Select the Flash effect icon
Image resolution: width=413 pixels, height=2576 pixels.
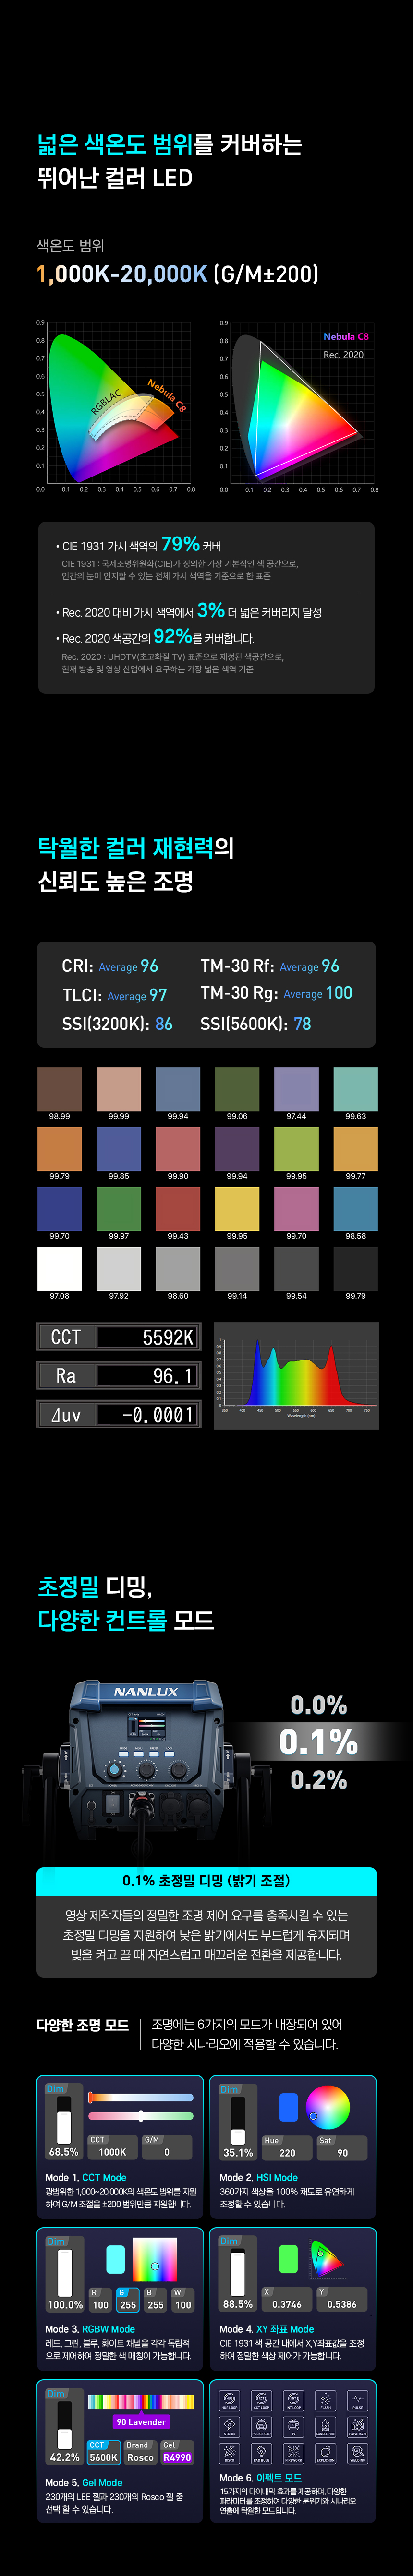[325, 2401]
